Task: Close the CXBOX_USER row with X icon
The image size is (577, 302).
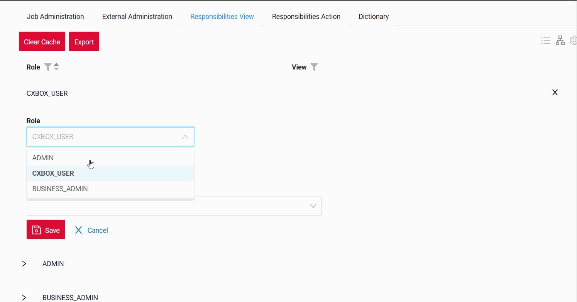Action: 555,92
